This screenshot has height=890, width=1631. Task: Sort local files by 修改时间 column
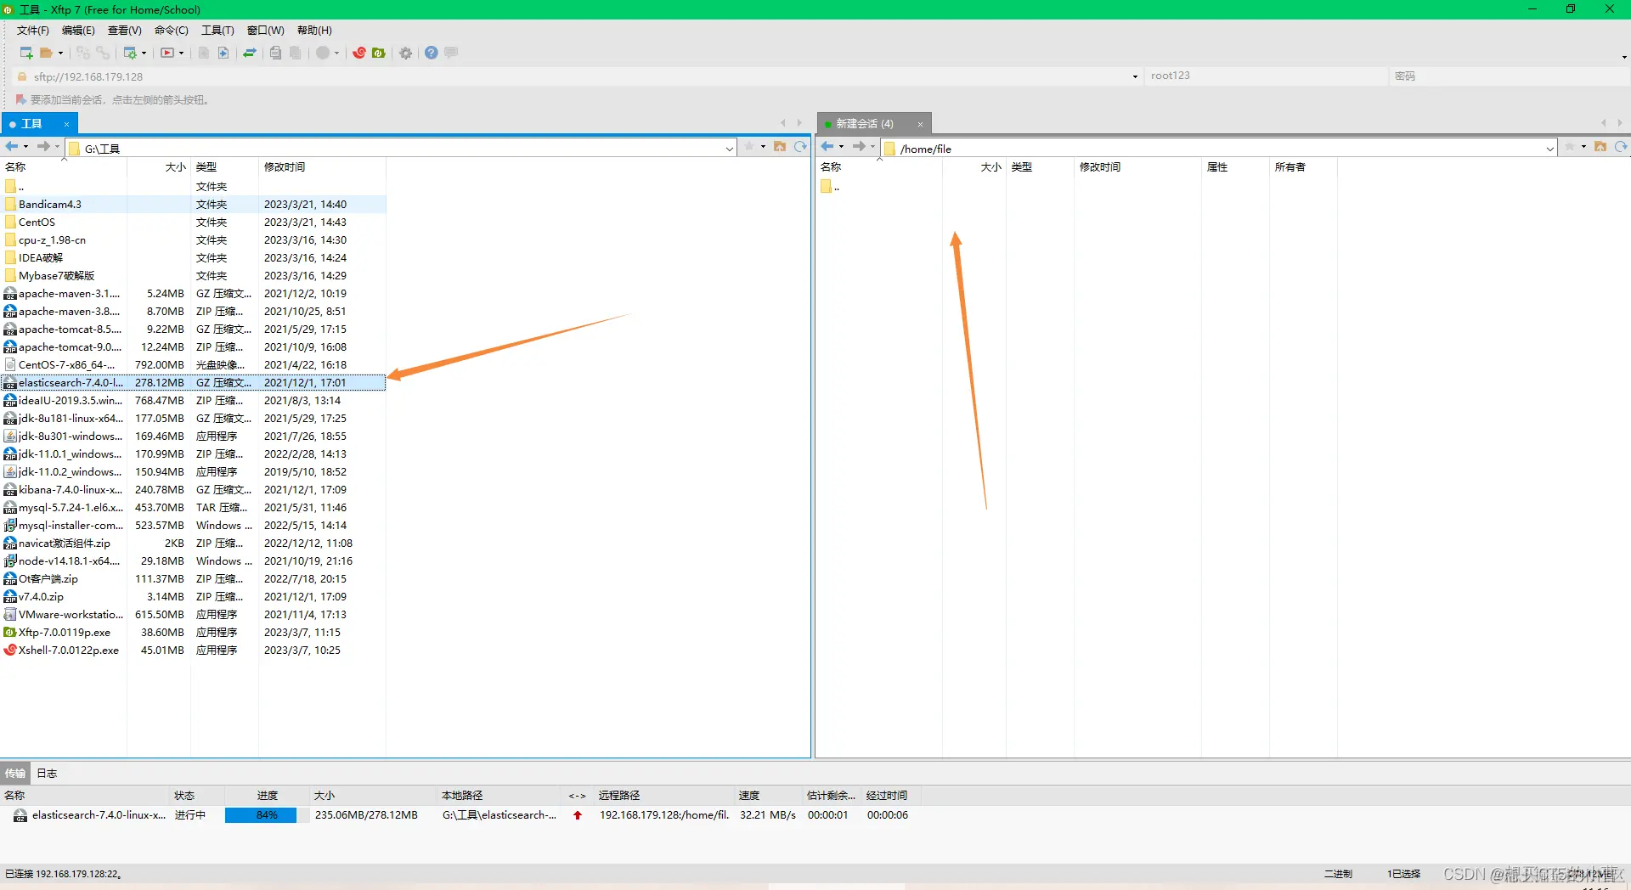[322, 167]
